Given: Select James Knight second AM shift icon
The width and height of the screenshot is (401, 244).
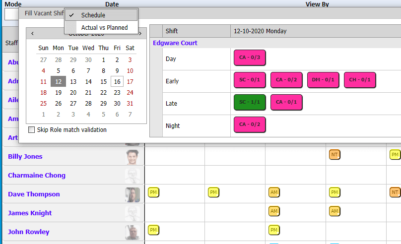Looking at the screenshot, I should click(x=334, y=211).
